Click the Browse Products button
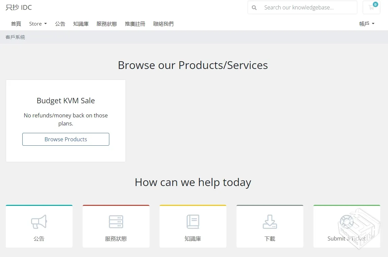The width and height of the screenshot is (388, 257). click(x=65, y=139)
